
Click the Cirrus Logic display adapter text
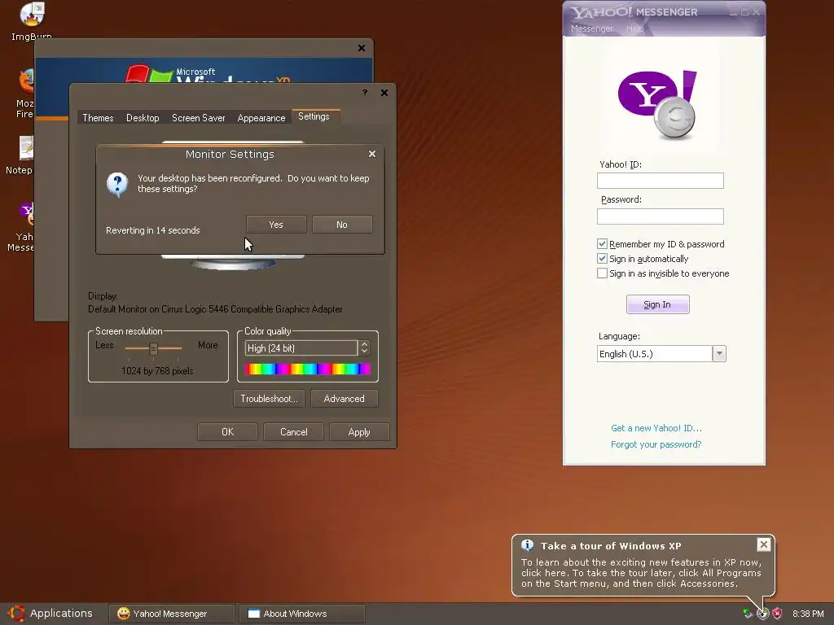(x=215, y=308)
